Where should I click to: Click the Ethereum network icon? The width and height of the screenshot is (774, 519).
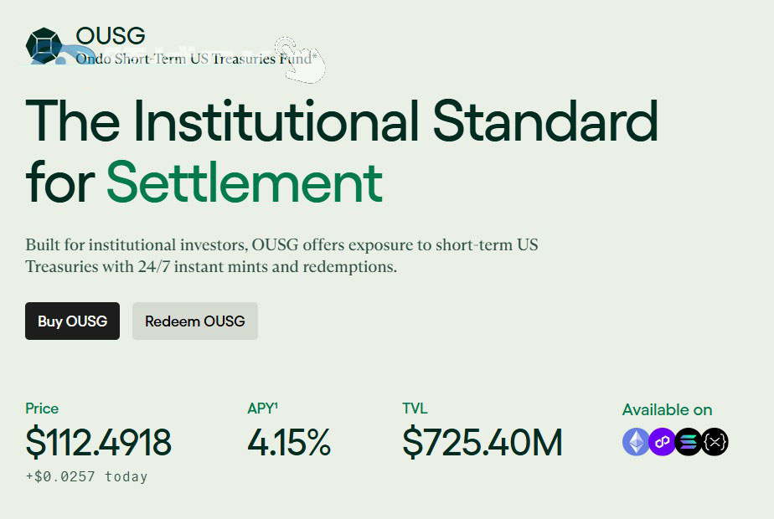(636, 441)
